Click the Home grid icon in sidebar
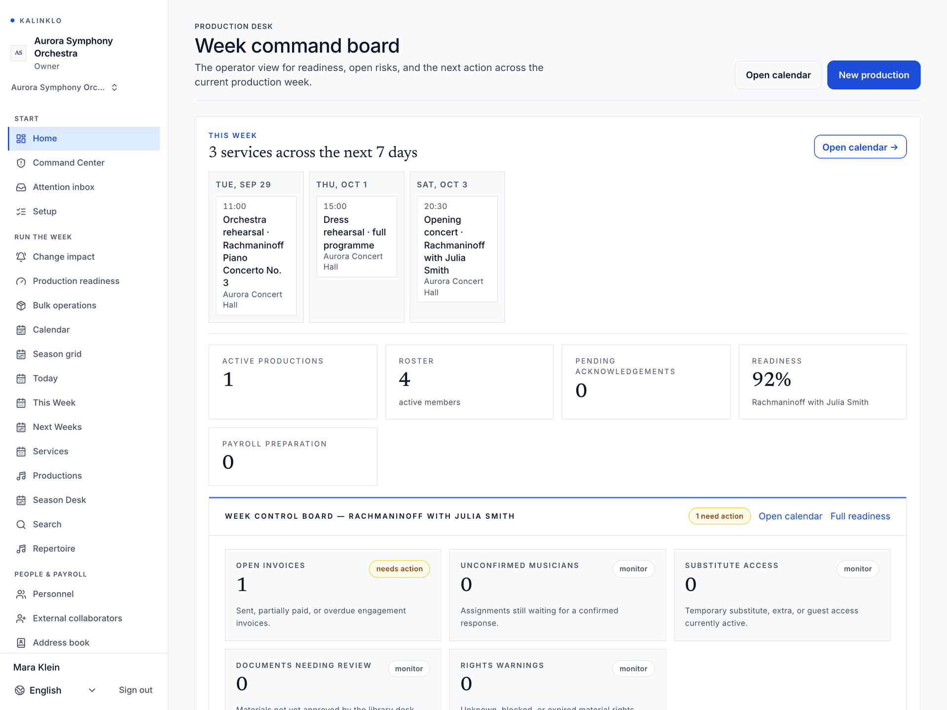 pos(21,139)
